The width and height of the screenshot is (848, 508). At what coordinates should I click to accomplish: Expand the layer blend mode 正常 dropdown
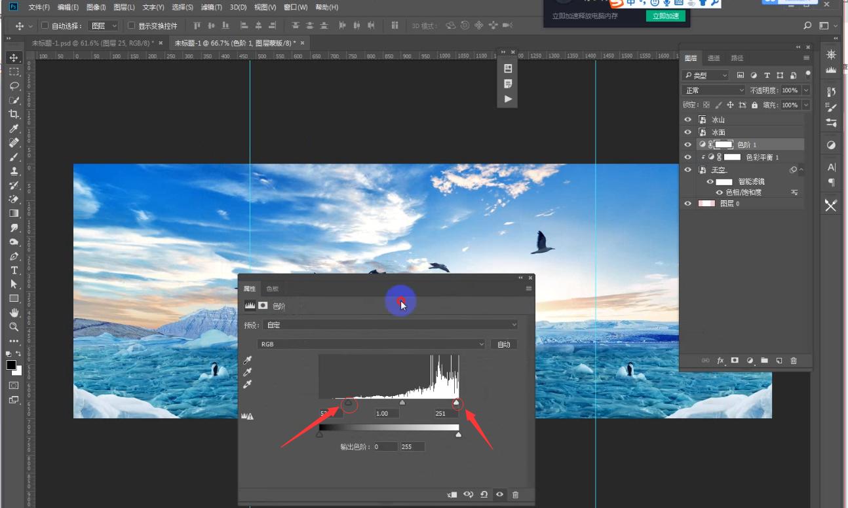(x=714, y=90)
